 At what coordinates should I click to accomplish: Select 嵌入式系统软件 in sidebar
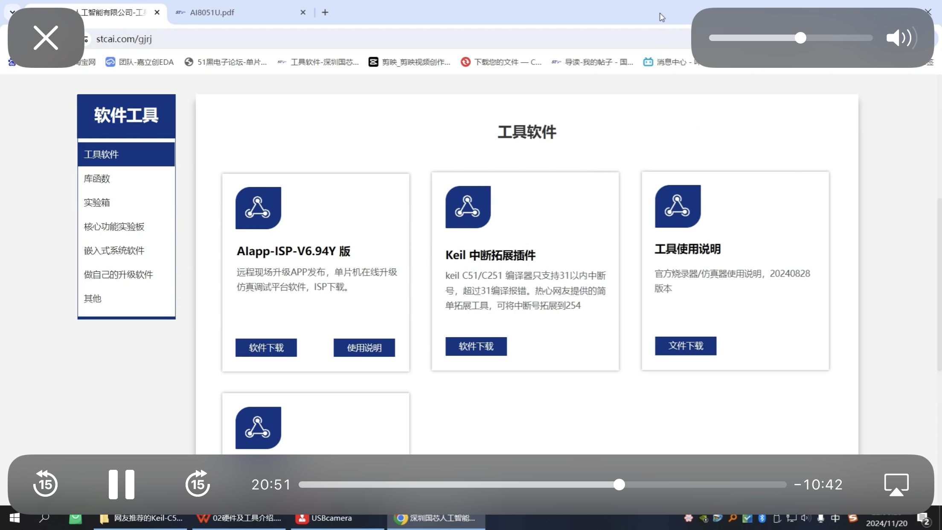126,250
